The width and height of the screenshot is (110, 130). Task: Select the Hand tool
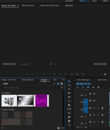(x=69, y=121)
